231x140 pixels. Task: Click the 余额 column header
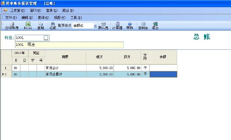pos(163,57)
